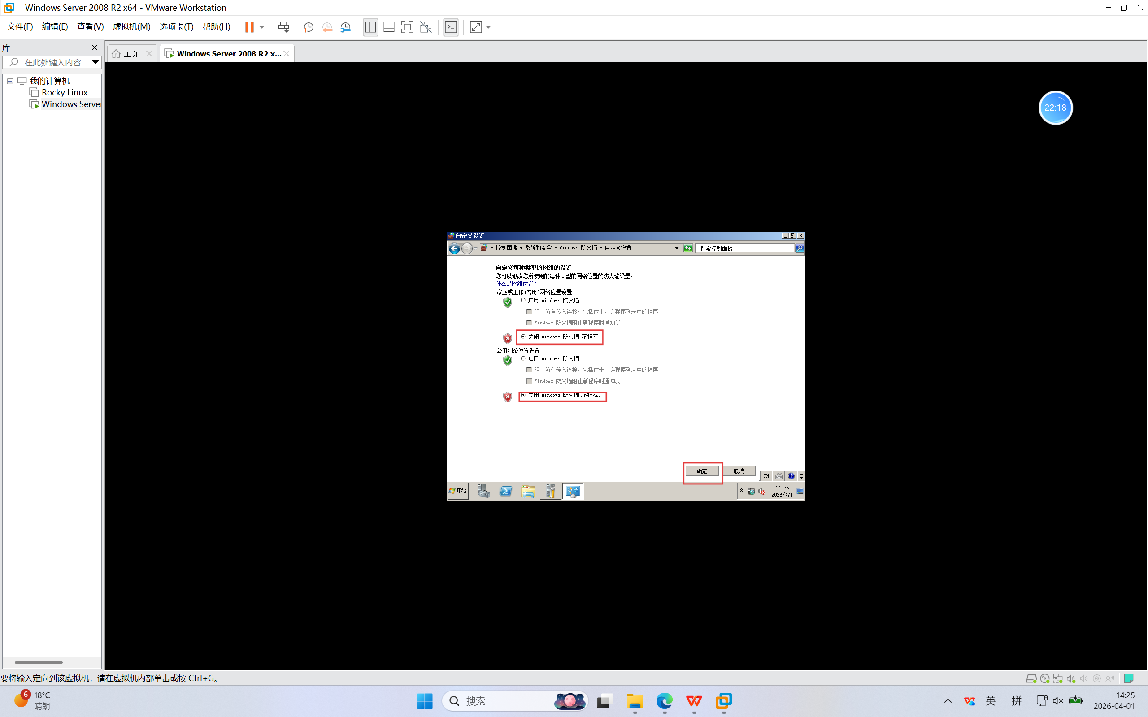Viewport: 1148px width, 717px height.
Task: Open the console view icon
Action: click(x=451, y=27)
